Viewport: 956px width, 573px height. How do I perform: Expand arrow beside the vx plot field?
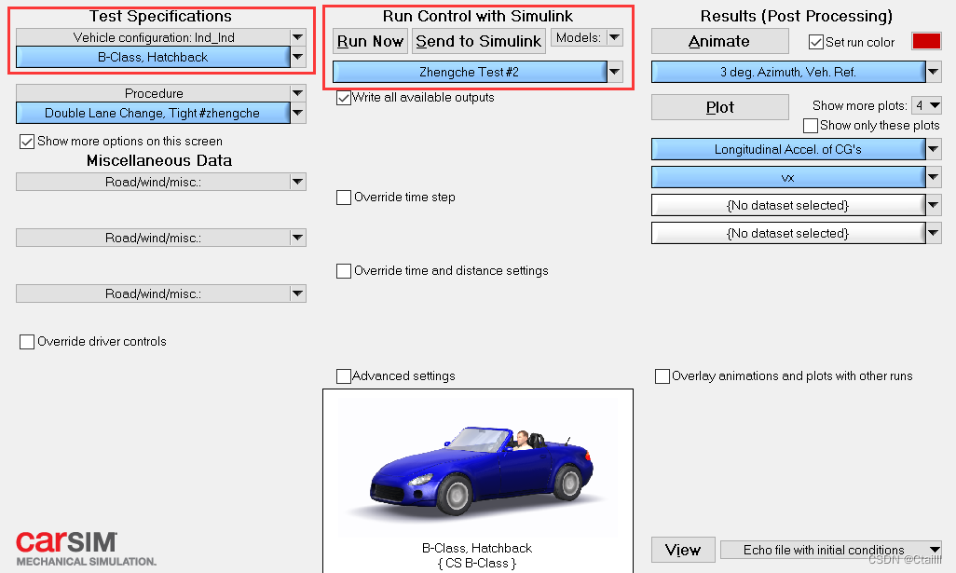coord(934,177)
